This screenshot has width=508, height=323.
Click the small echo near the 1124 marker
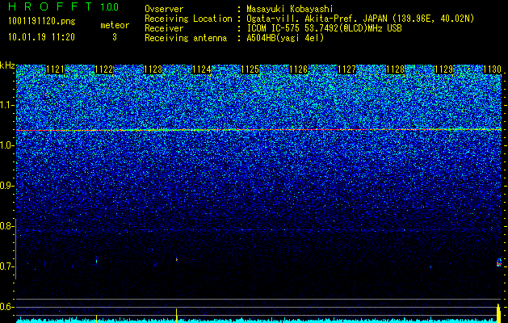coord(177,259)
